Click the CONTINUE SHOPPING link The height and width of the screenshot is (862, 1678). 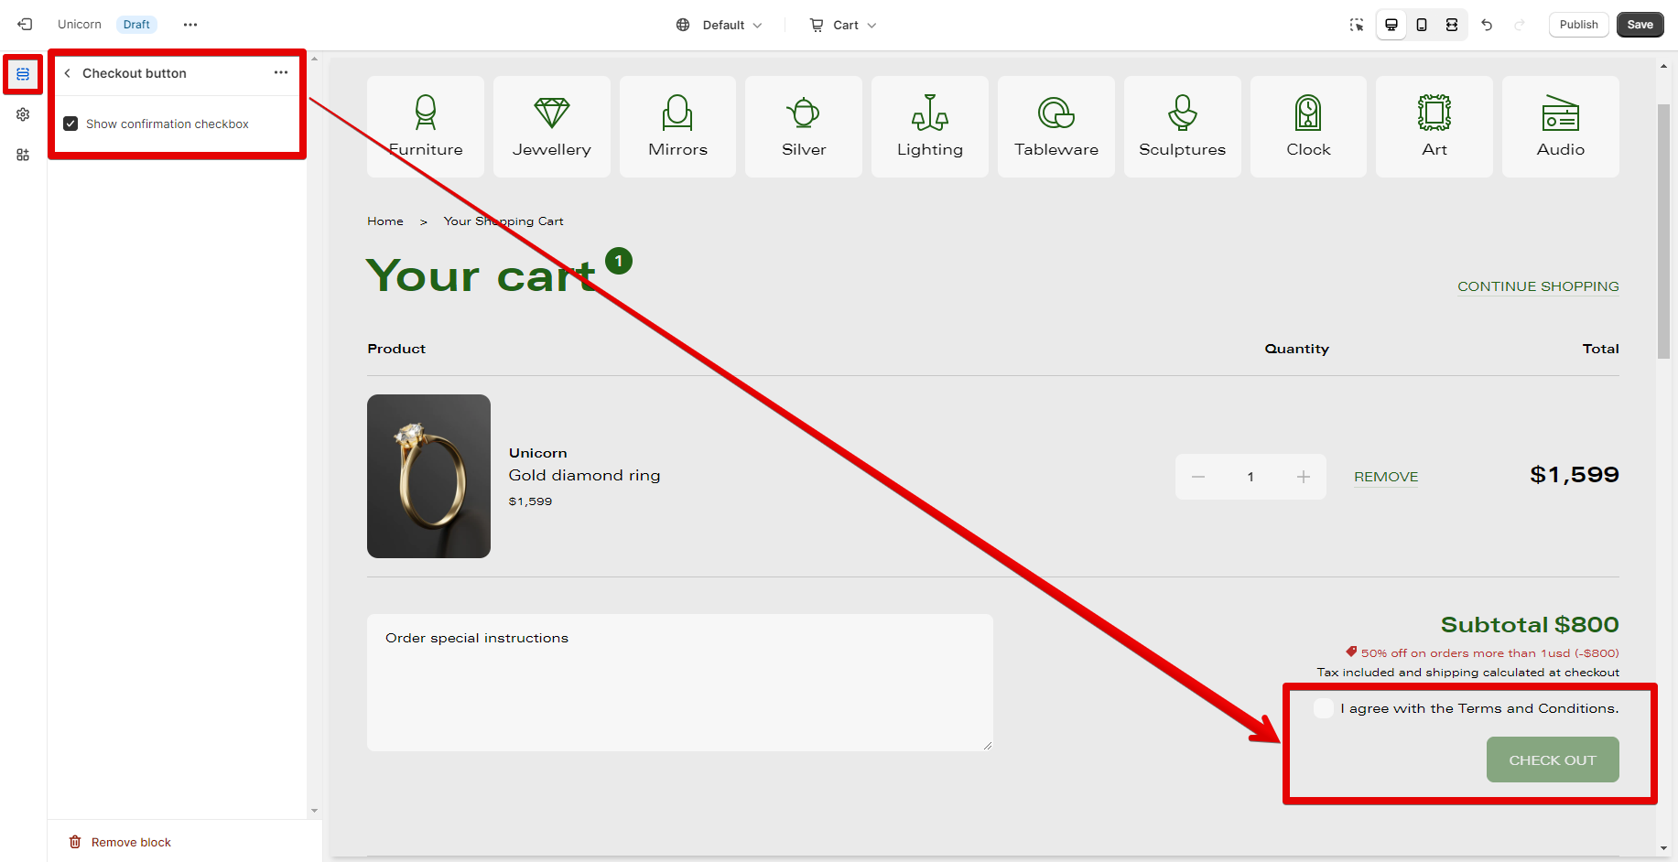click(x=1538, y=286)
